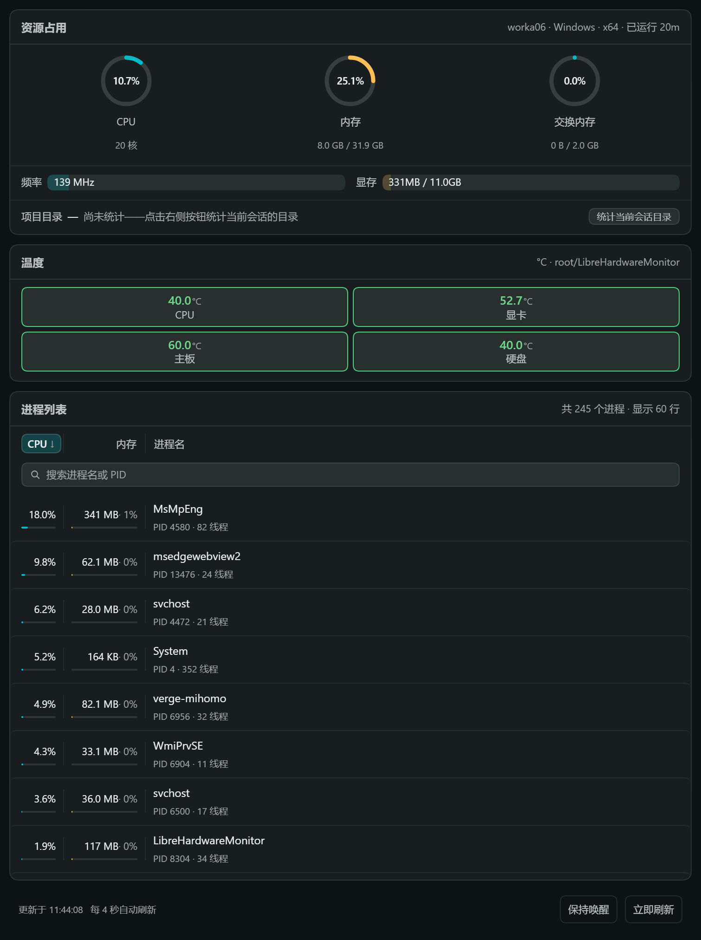Click the 内存 gauge showing 25.1%

point(350,81)
